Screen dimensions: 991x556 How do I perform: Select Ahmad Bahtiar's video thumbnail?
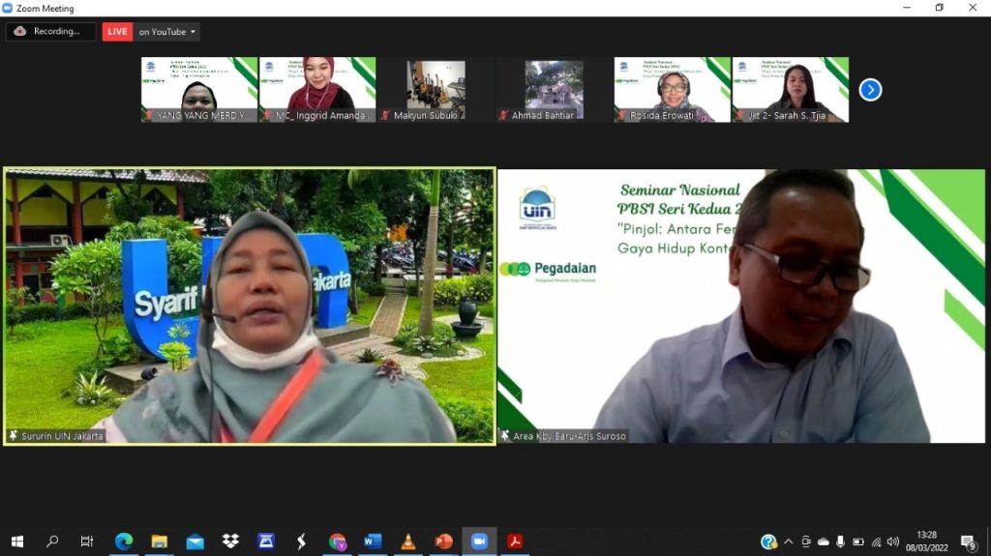[x=554, y=89]
